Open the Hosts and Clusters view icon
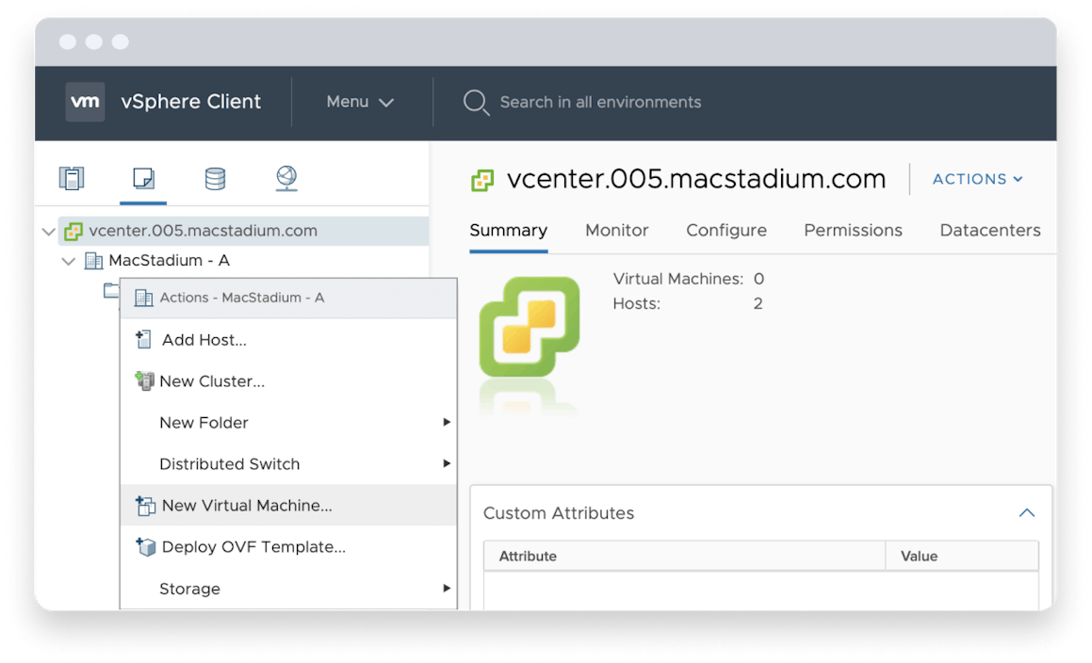Screen dimensions: 1092x663 pyautogui.click(x=72, y=178)
